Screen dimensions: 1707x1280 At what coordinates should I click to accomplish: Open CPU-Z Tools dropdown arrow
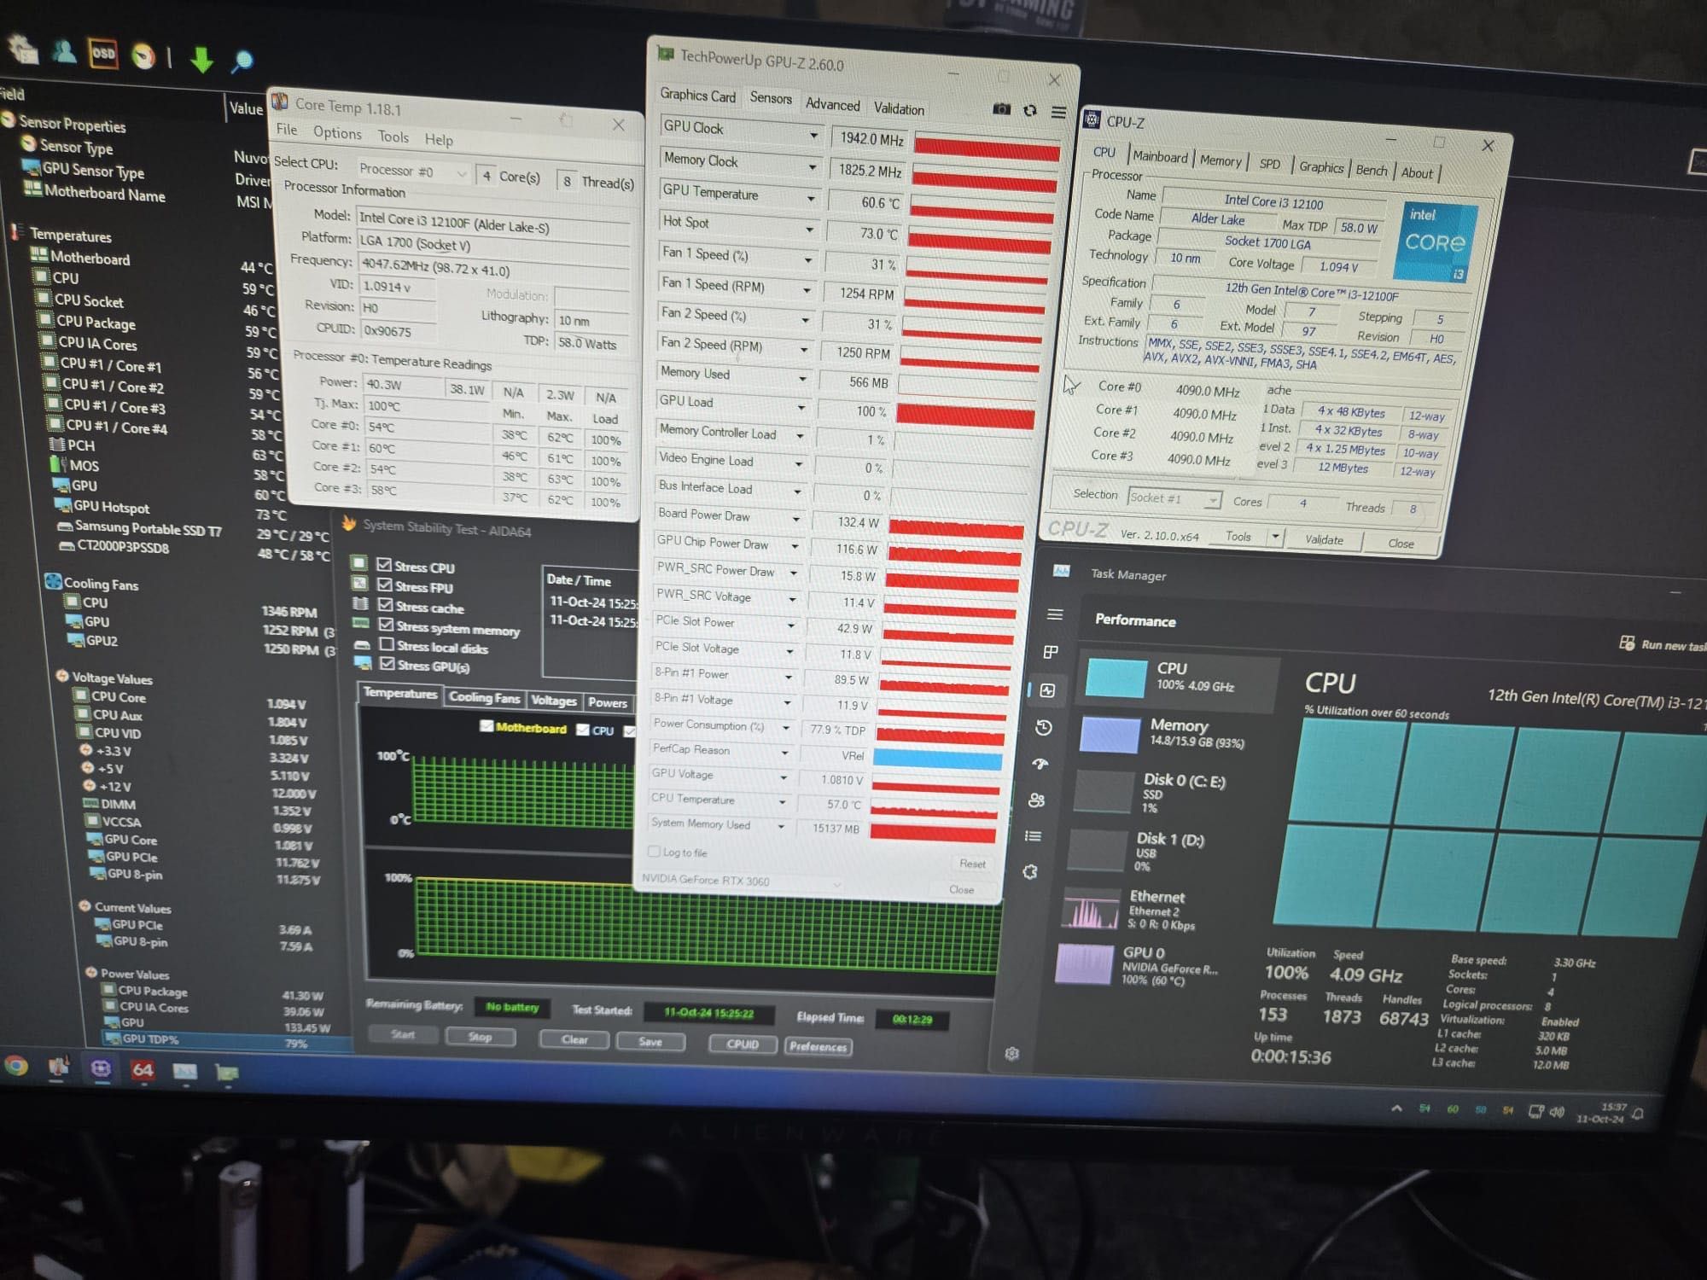(x=1275, y=537)
